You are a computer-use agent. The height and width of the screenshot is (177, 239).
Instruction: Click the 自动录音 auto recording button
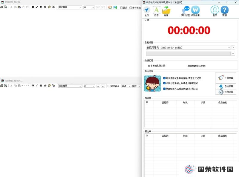[x=226, y=86]
